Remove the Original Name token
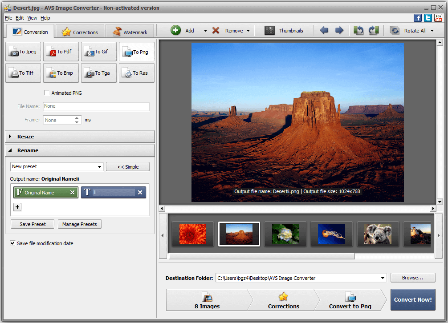Screen dimensions: 448x323 coord(73,193)
